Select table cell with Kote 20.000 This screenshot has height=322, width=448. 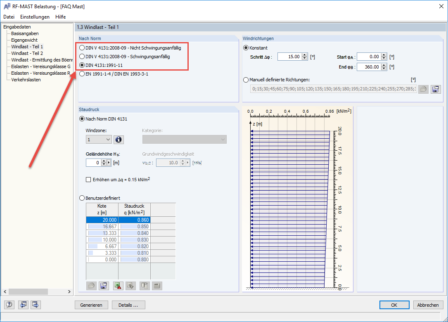[102, 220]
